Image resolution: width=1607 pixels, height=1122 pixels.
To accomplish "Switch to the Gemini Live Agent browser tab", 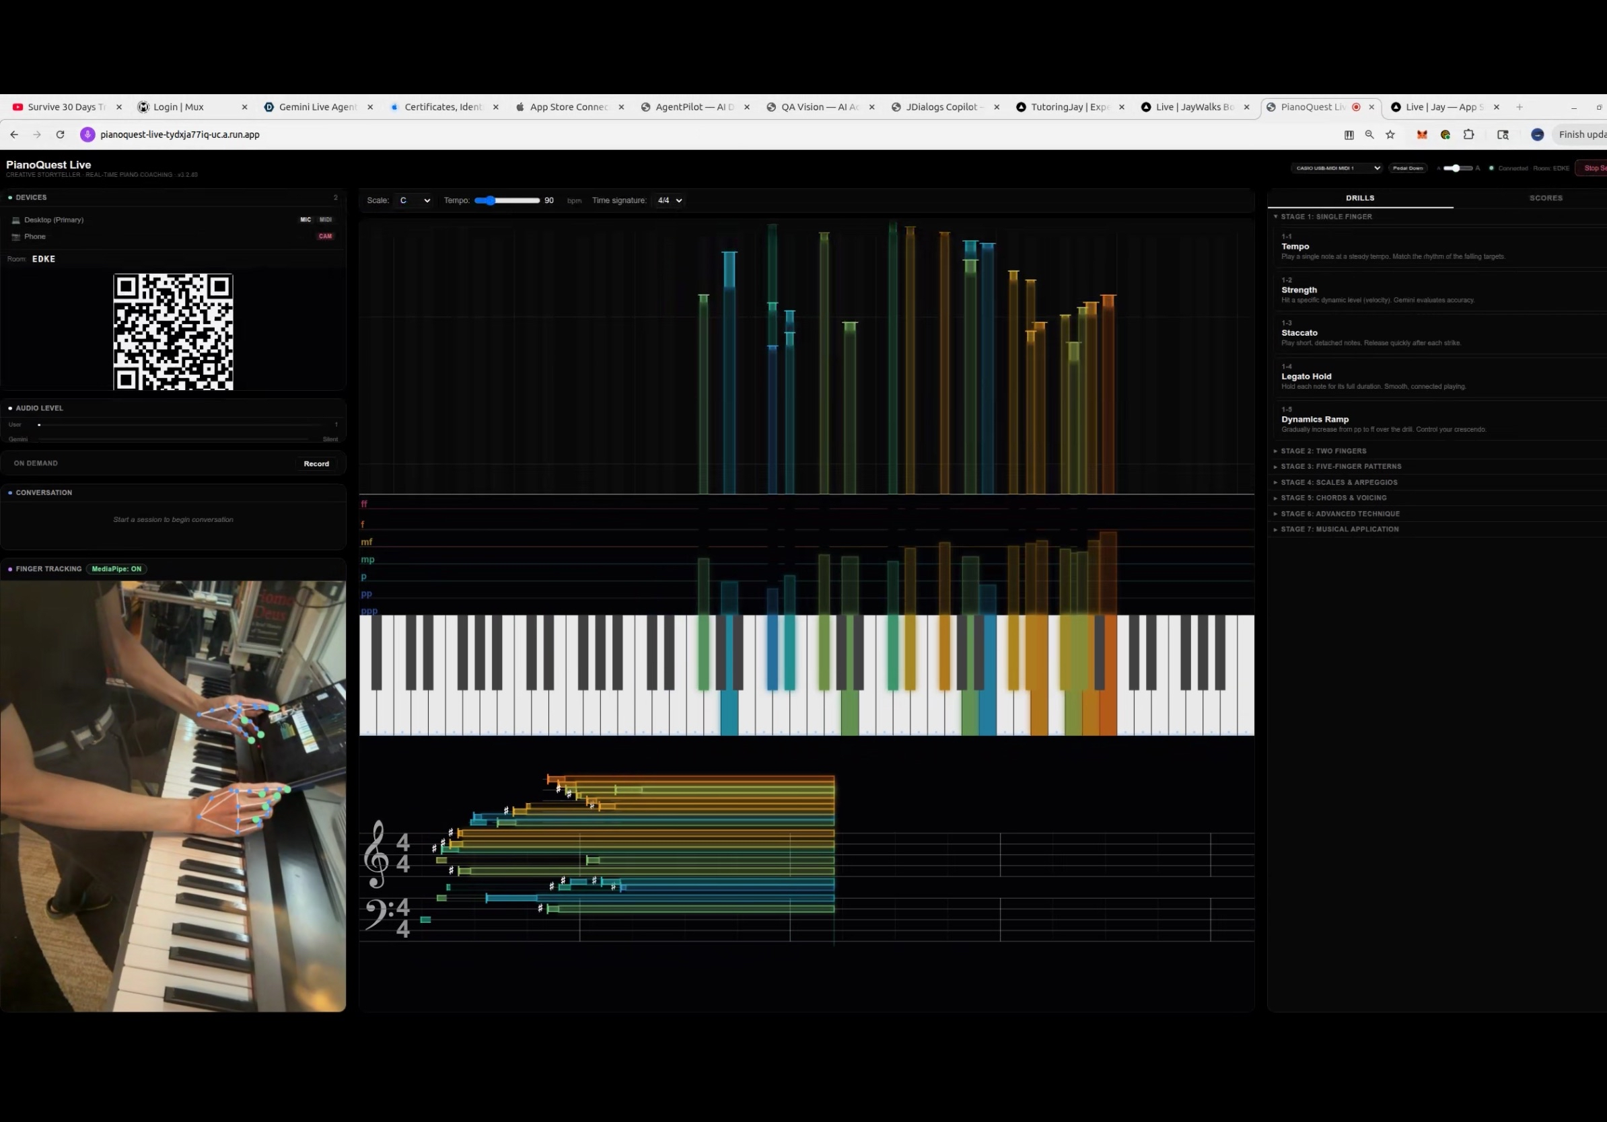I will pos(317,107).
